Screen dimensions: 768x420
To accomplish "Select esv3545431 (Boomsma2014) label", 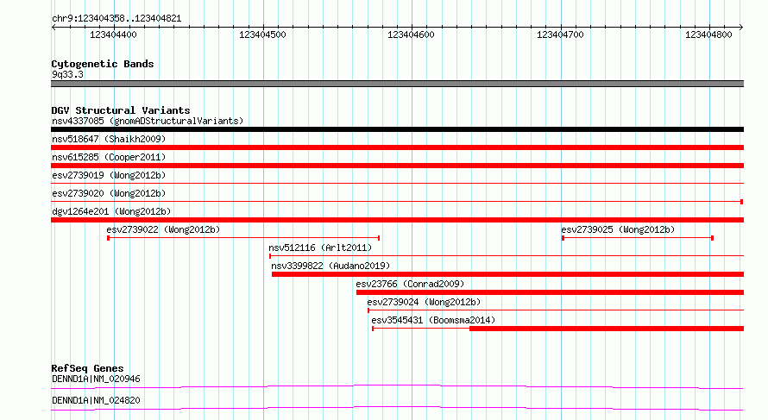I will pyautogui.click(x=433, y=320).
